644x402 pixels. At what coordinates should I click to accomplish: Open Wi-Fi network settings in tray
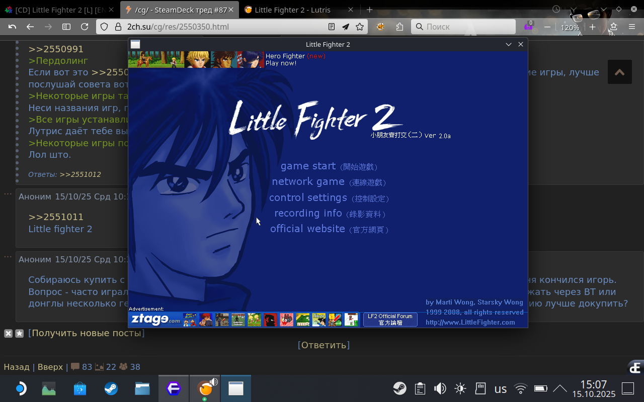pos(521,388)
